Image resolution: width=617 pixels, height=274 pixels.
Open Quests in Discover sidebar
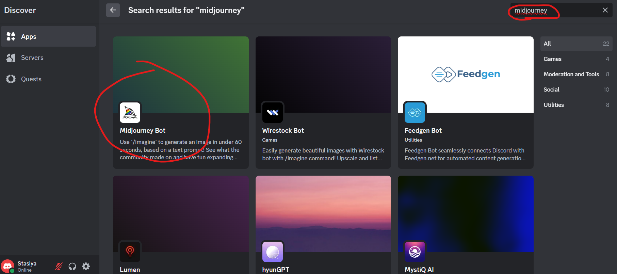point(48,79)
